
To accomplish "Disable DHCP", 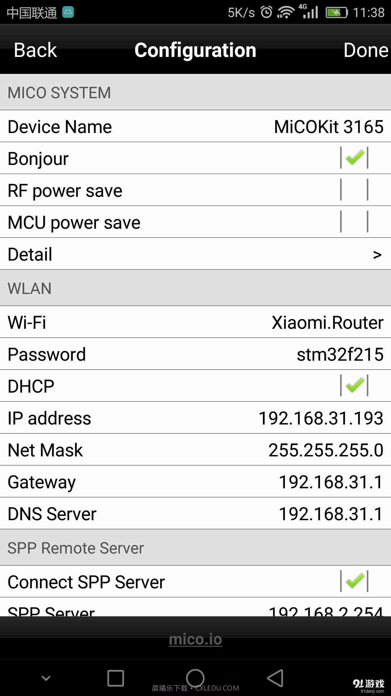I will point(354,385).
